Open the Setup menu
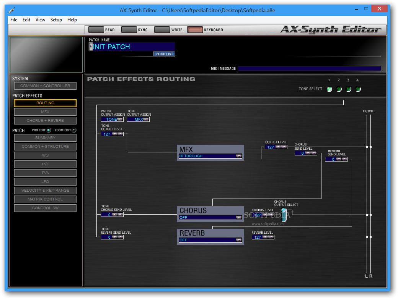 (x=56, y=20)
